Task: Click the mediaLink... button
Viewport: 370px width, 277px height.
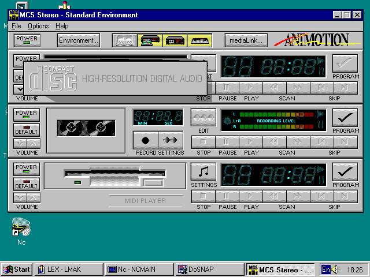Action: 246,40
